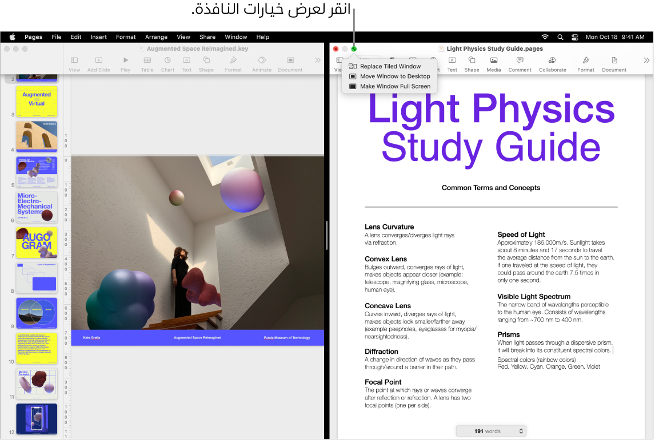Choose Make Window Full Screen from the menu
This screenshot has height=440, width=655.
click(393, 86)
